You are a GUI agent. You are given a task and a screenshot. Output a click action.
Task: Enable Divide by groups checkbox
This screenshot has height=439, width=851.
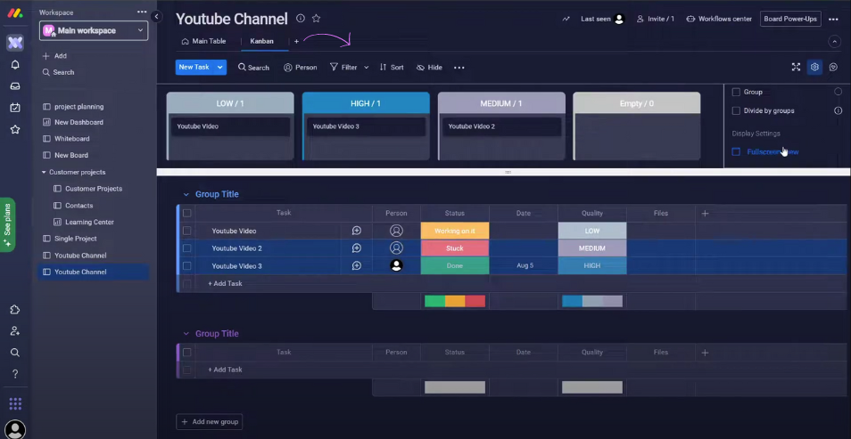point(736,110)
